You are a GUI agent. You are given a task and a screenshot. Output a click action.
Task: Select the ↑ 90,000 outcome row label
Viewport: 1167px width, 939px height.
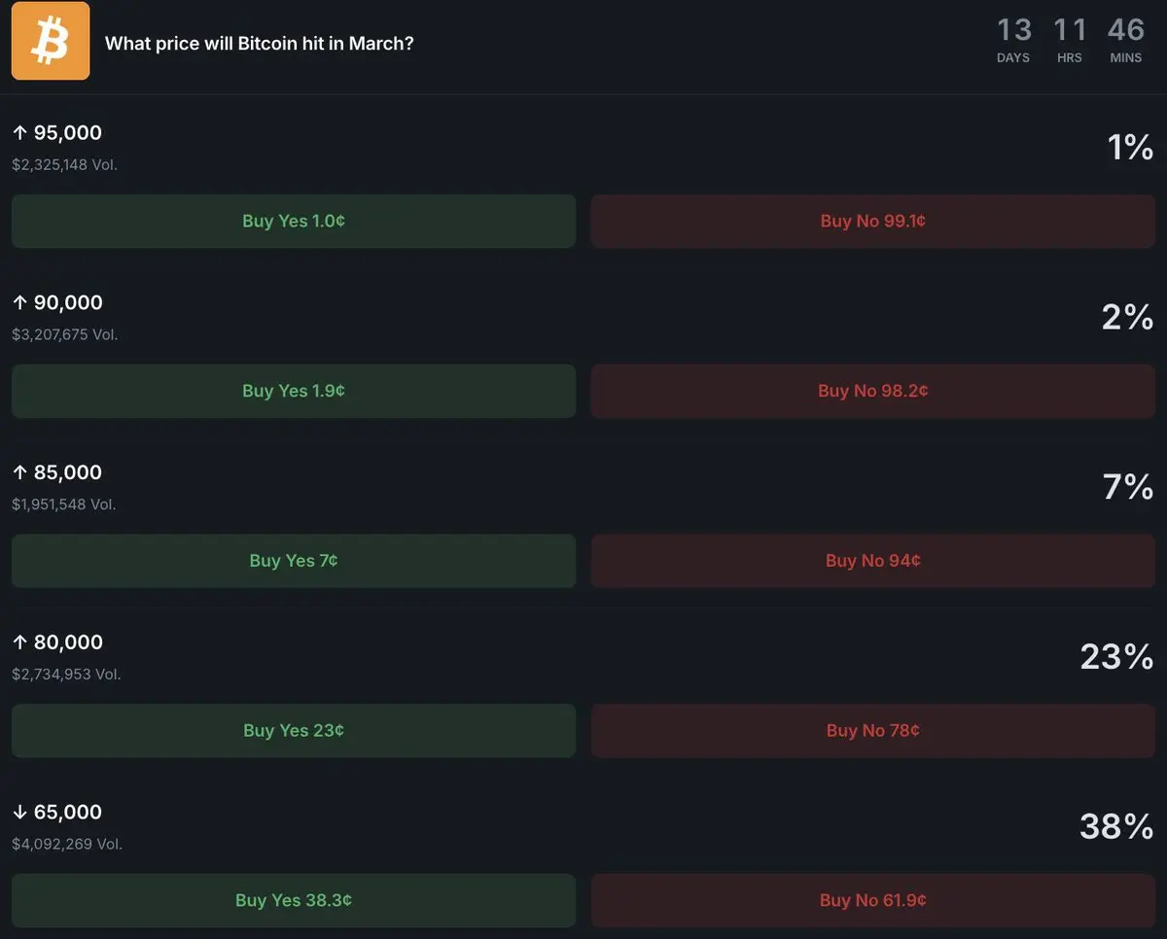(57, 303)
